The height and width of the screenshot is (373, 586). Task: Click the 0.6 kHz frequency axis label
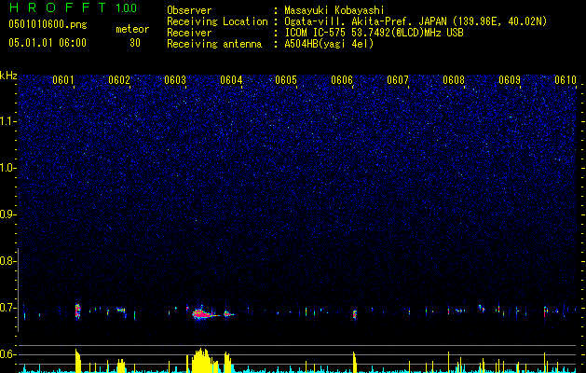[7, 354]
